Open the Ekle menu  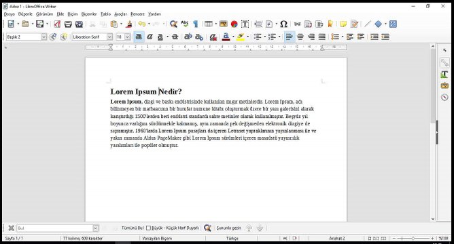click(60, 14)
